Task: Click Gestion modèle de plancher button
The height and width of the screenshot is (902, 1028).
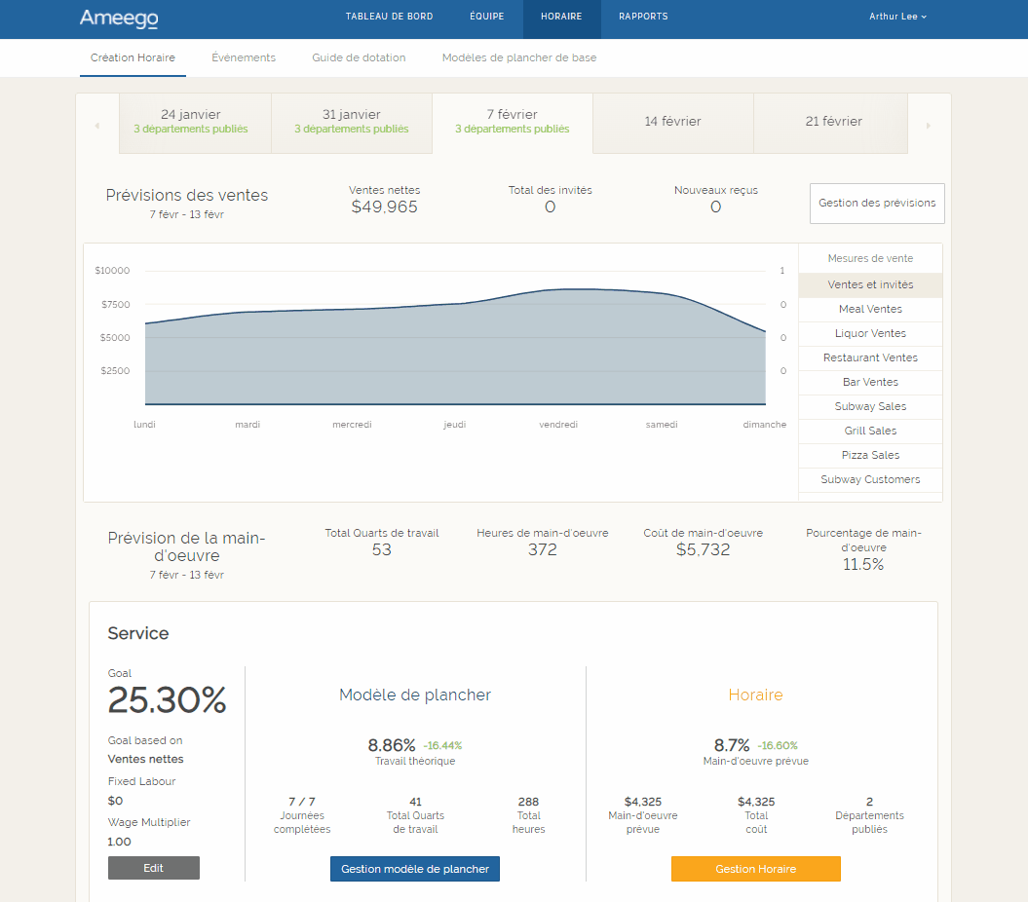Action: point(414,869)
